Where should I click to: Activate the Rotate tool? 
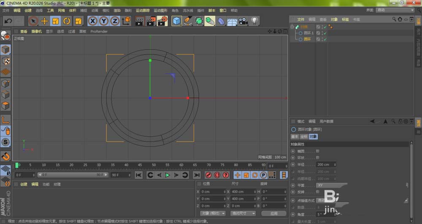[67, 21]
